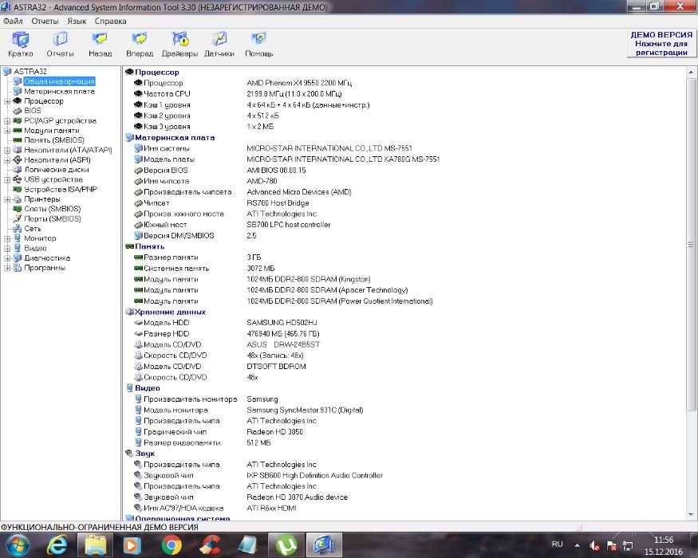Click the Хранение данных section header
Screen dimensions: 698x558
coord(170,312)
